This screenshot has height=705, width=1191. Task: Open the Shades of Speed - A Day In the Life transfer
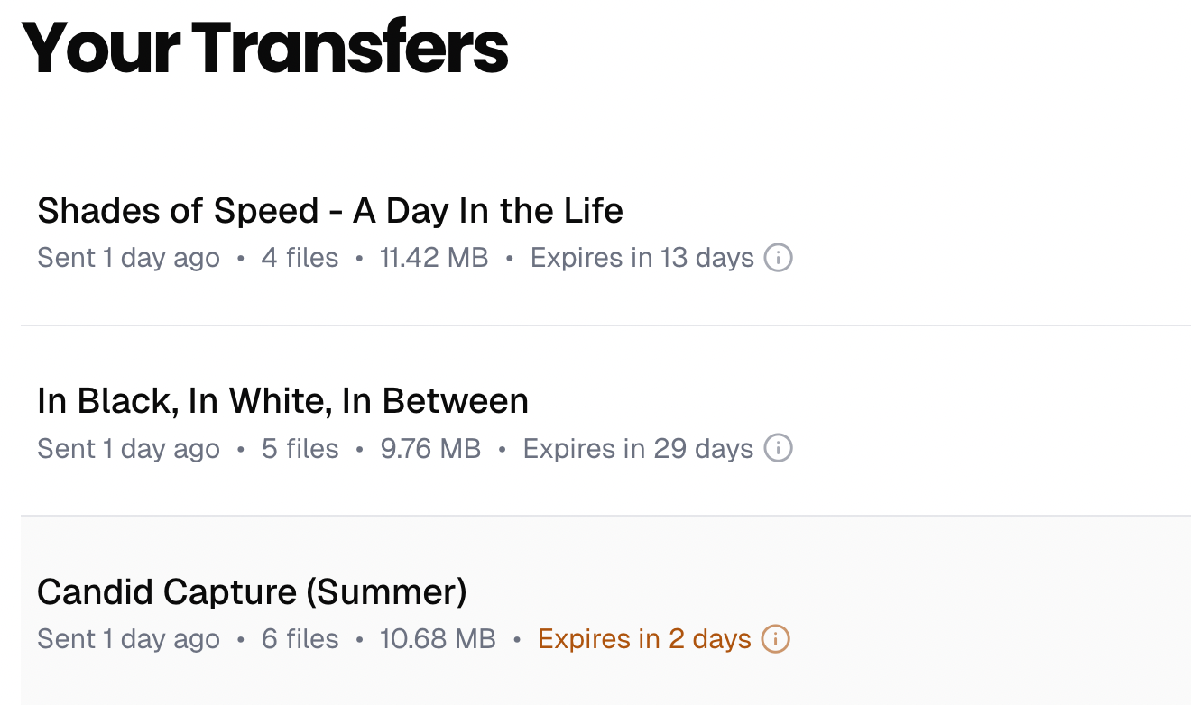(330, 210)
